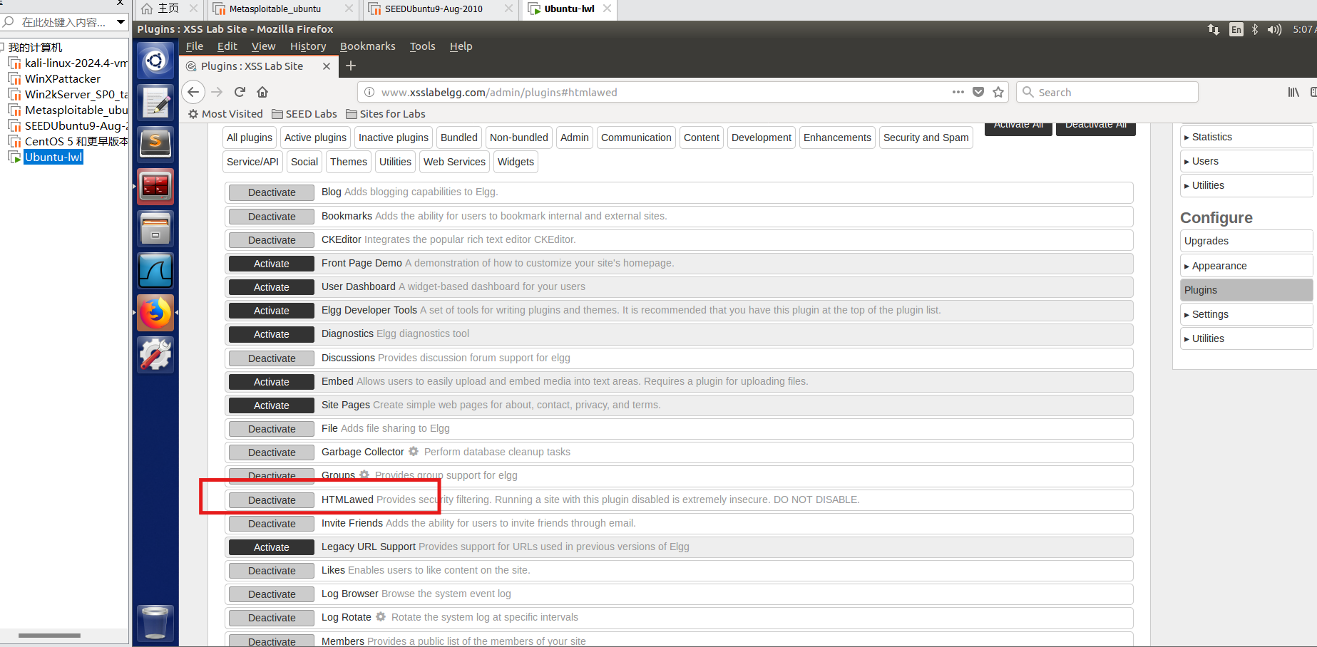Click the network indicator in top panel
Image resolution: width=1317 pixels, height=647 pixels.
click(x=1214, y=29)
